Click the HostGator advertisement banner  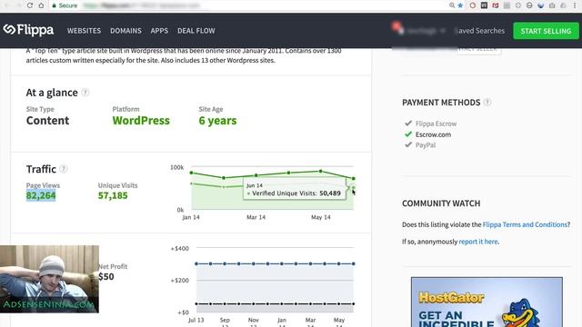(487, 302)
